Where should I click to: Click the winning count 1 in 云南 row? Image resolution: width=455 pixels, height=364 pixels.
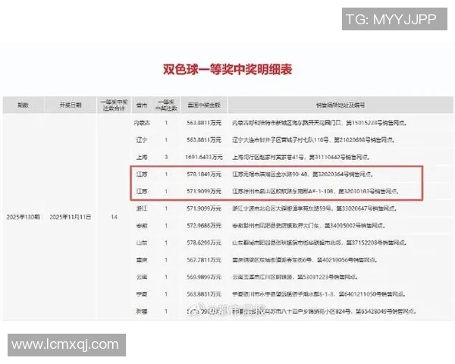pos(166,277)
